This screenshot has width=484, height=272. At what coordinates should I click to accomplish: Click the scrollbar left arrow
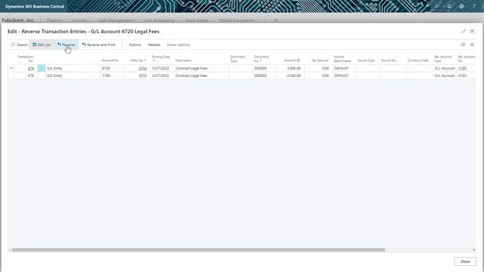(x=10, y=250)
